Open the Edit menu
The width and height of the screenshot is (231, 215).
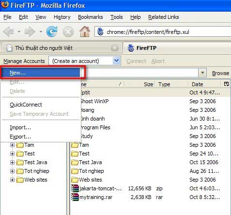tap(23, 17)
